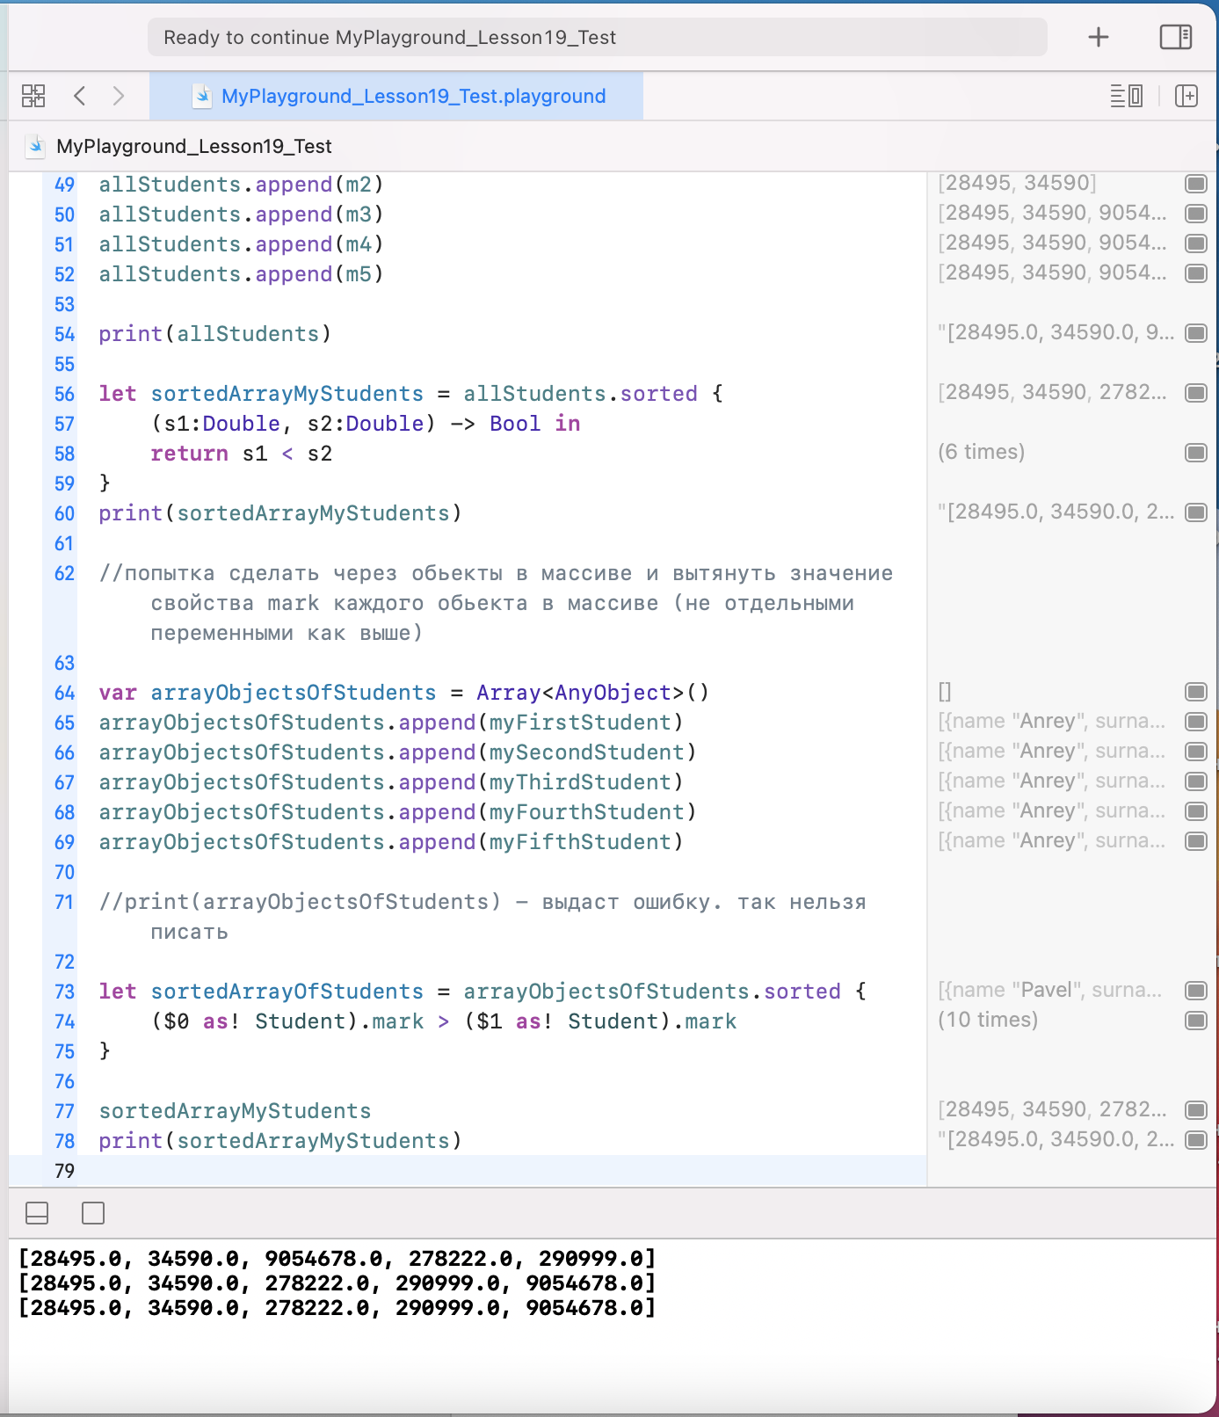Show result for print(allStudents) line 54
Image resolution: width=1219 pixels, height=1417 pixels.
[x=1196, y=332]
